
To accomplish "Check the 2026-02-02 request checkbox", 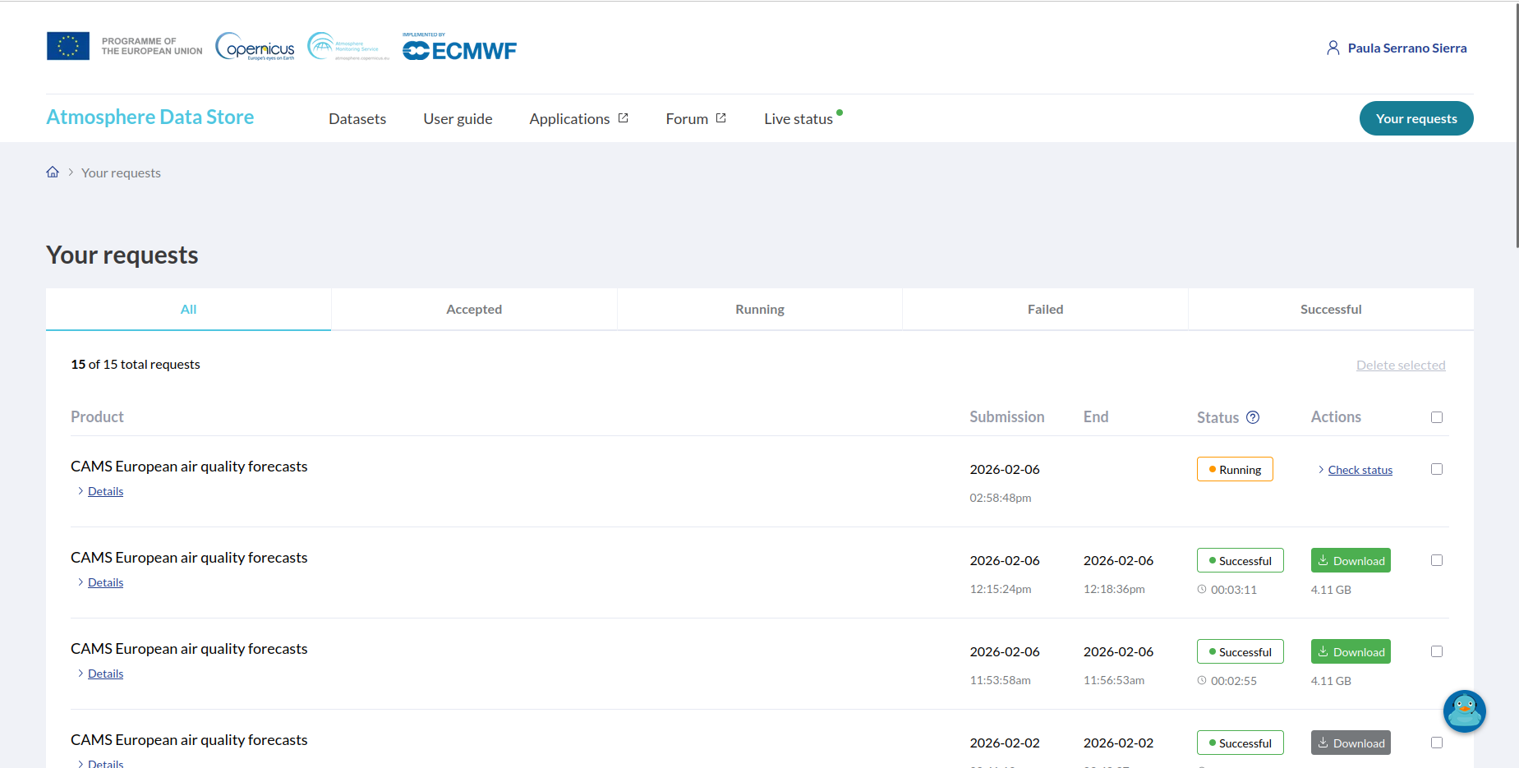I will [x=1437, y=743].
